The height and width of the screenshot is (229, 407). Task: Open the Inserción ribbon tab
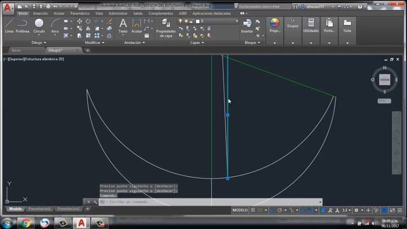[x=41, y=13]
